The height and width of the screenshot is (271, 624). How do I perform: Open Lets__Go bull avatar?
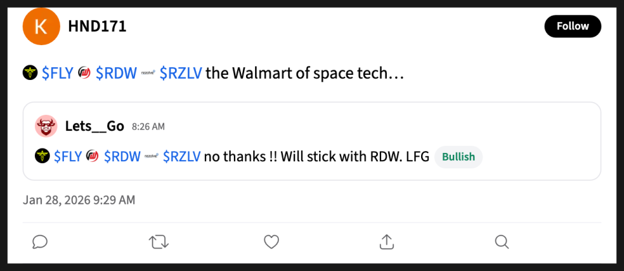click(46, 126)
